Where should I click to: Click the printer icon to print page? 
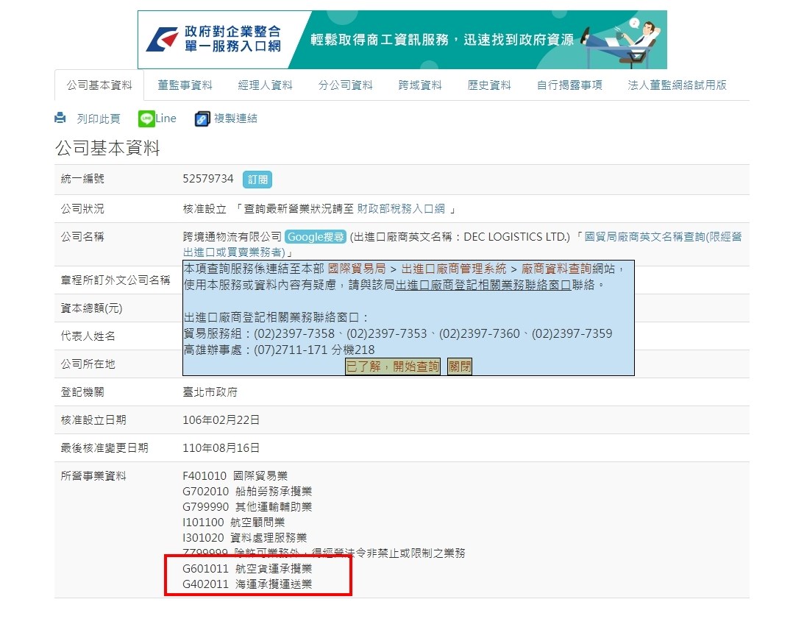(60, 118)
